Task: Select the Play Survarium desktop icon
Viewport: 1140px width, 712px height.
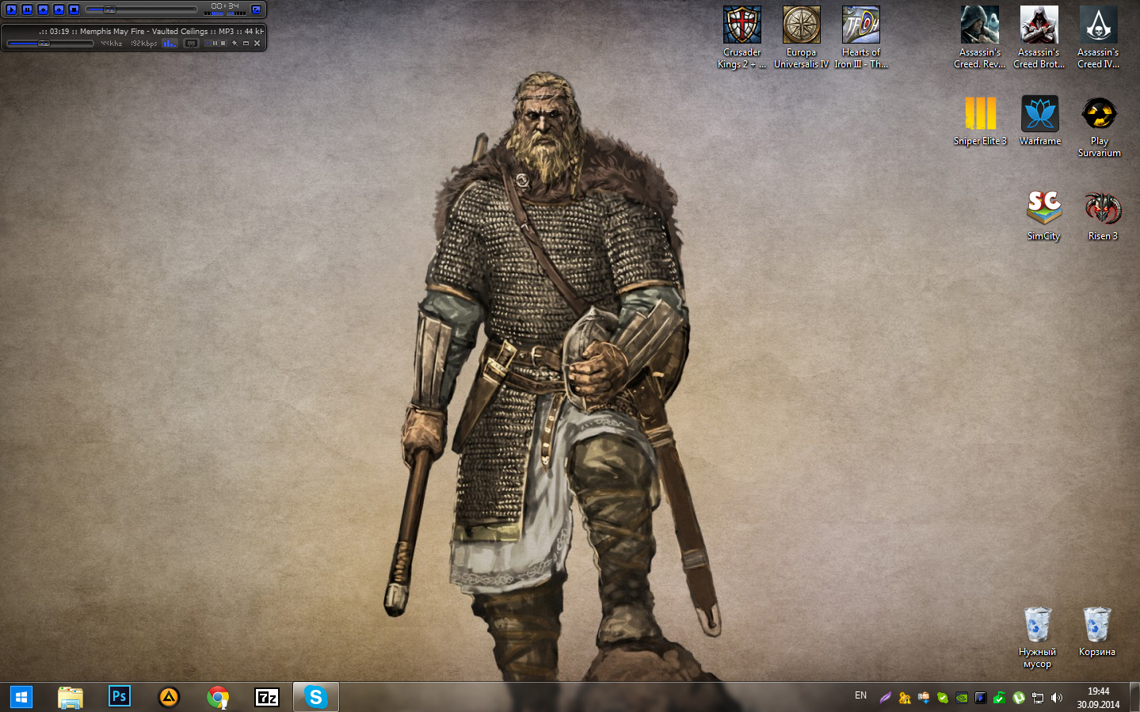Action: [x=1100, y=127]
